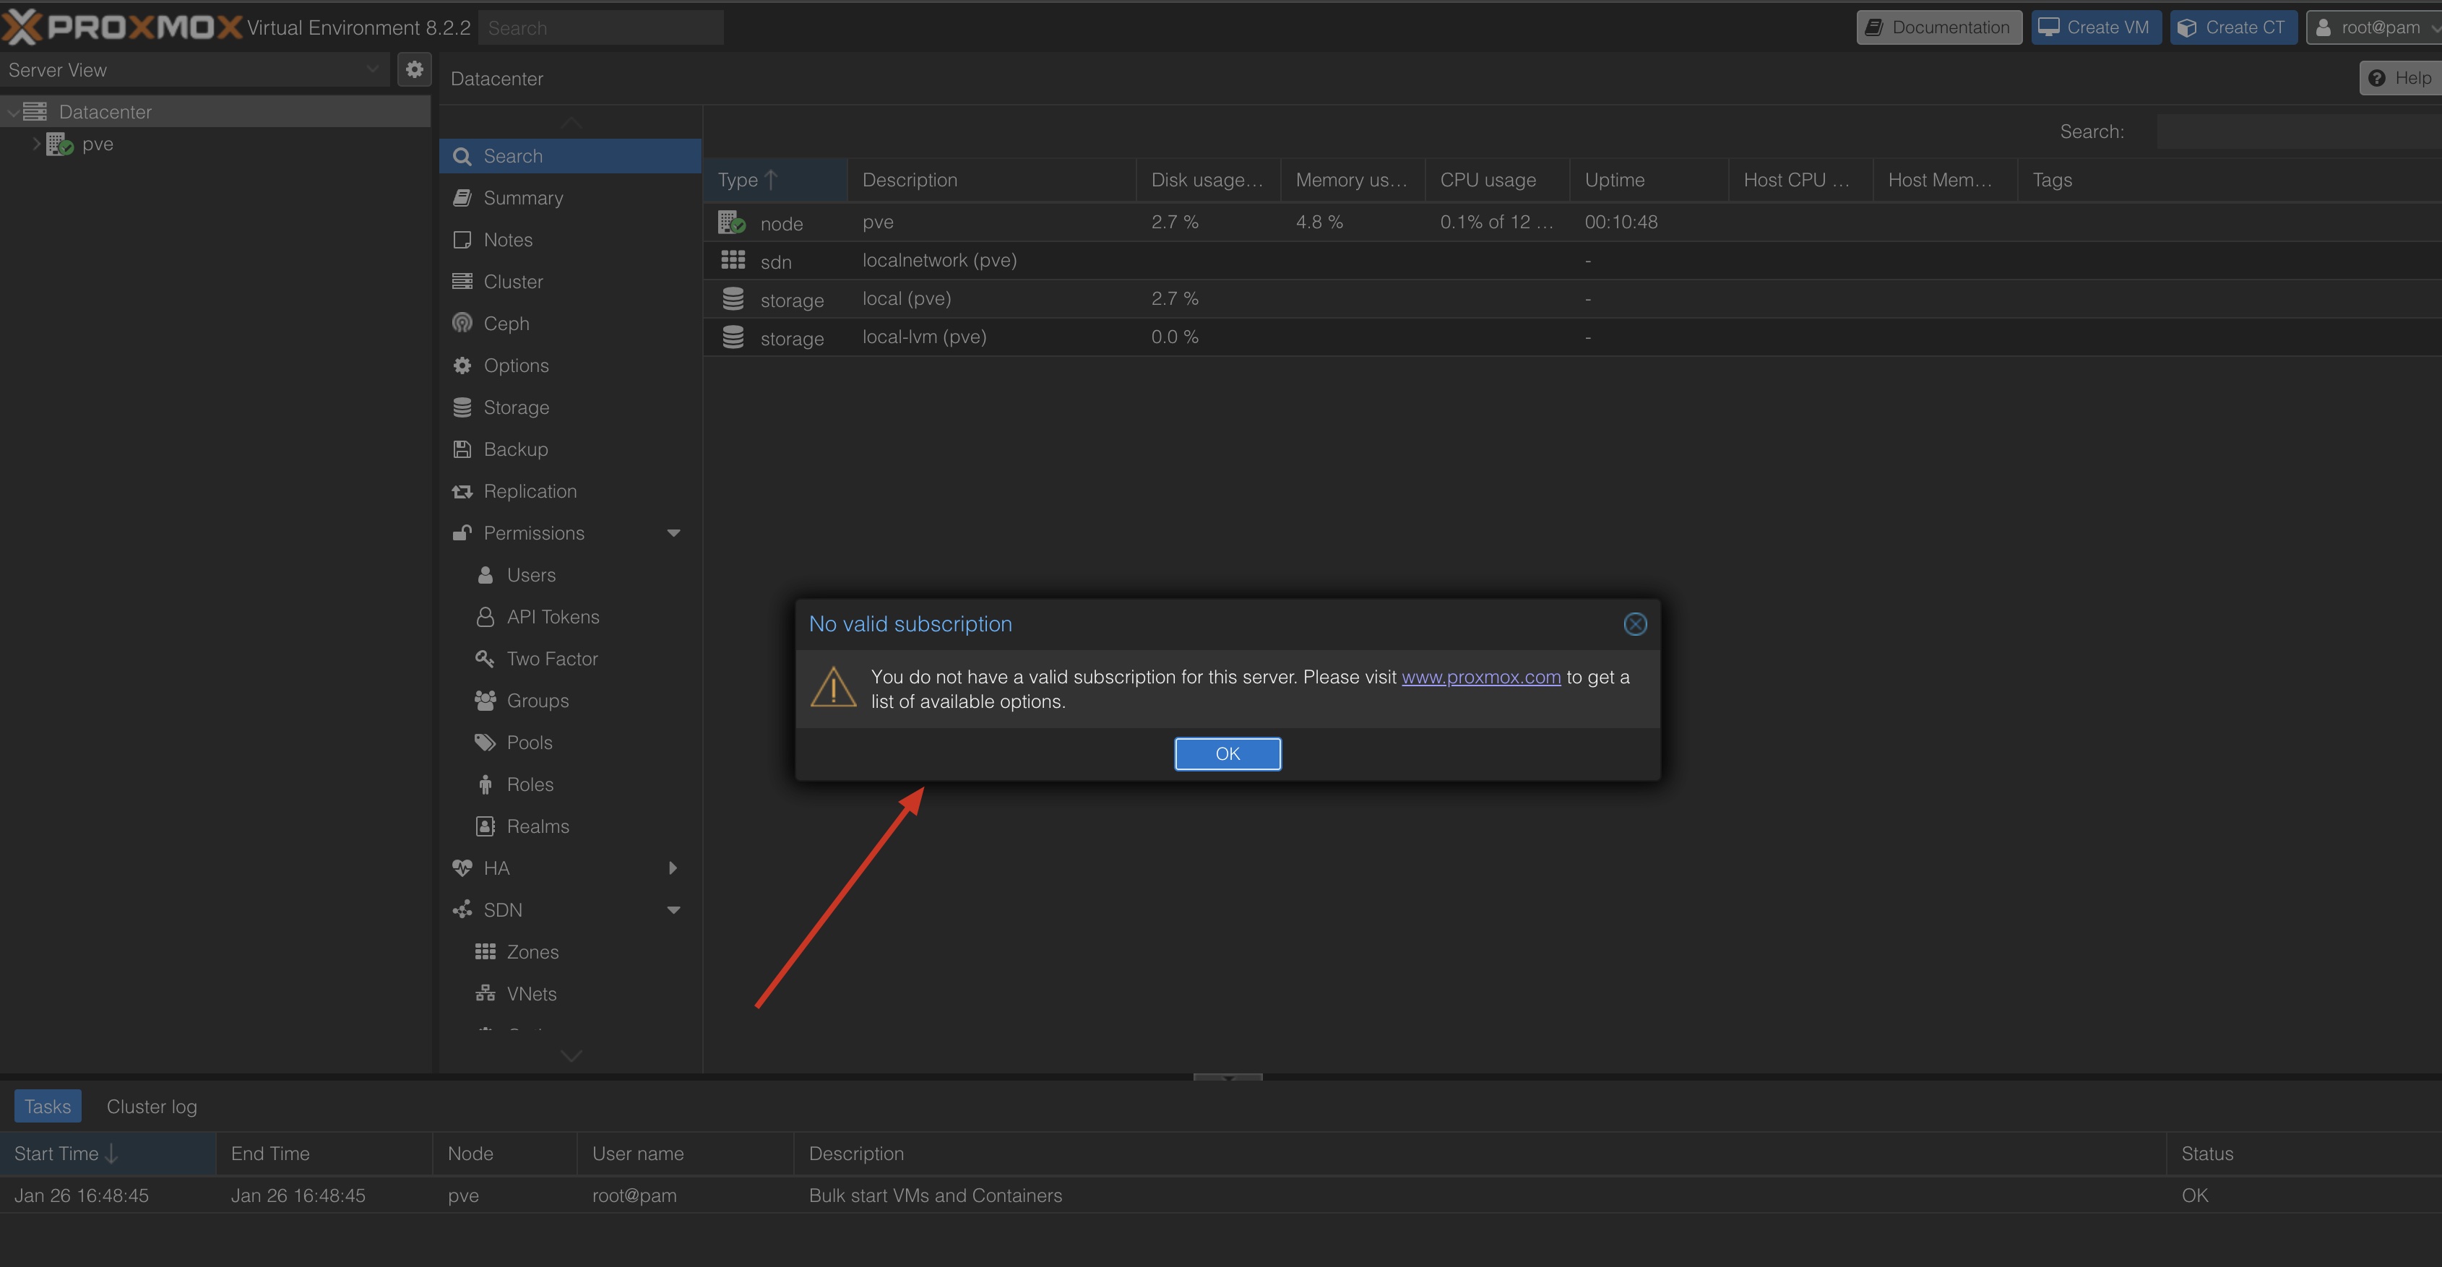Viewport: 2442px width, 1267px height.
Task: Click the Realms address book icon
Action: pos(486,826)
